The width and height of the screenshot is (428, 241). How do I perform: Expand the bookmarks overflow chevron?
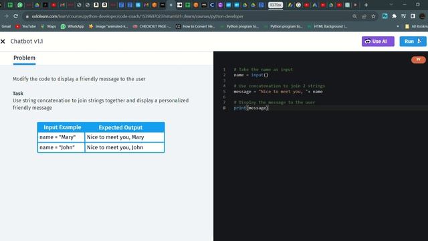coord(398,26)
